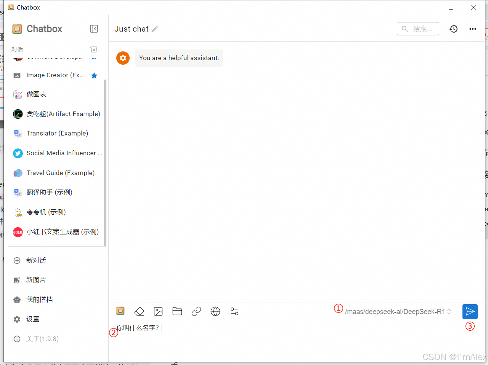Select the Travel Guide (Example) conversation
Image resolution: width=488 pixels, height=365 pixels.
tap(56, 173)
